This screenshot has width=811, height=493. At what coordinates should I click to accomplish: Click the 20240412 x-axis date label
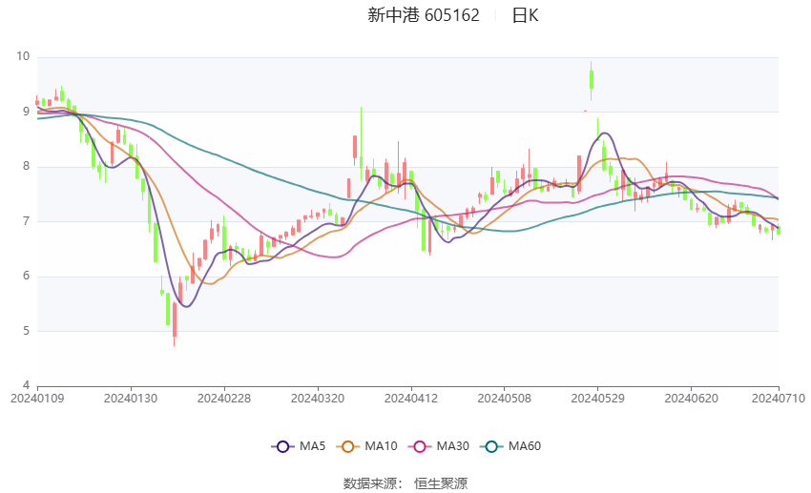(411, 399)
